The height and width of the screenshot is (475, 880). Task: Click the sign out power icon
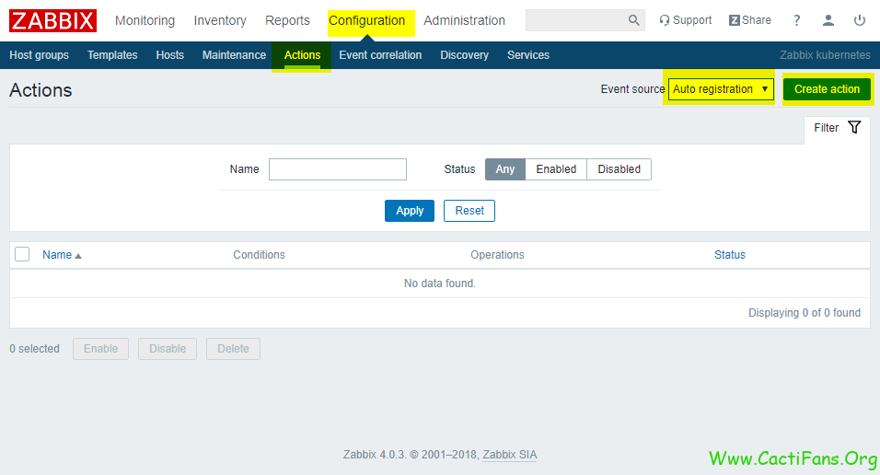tap(859, 21)
